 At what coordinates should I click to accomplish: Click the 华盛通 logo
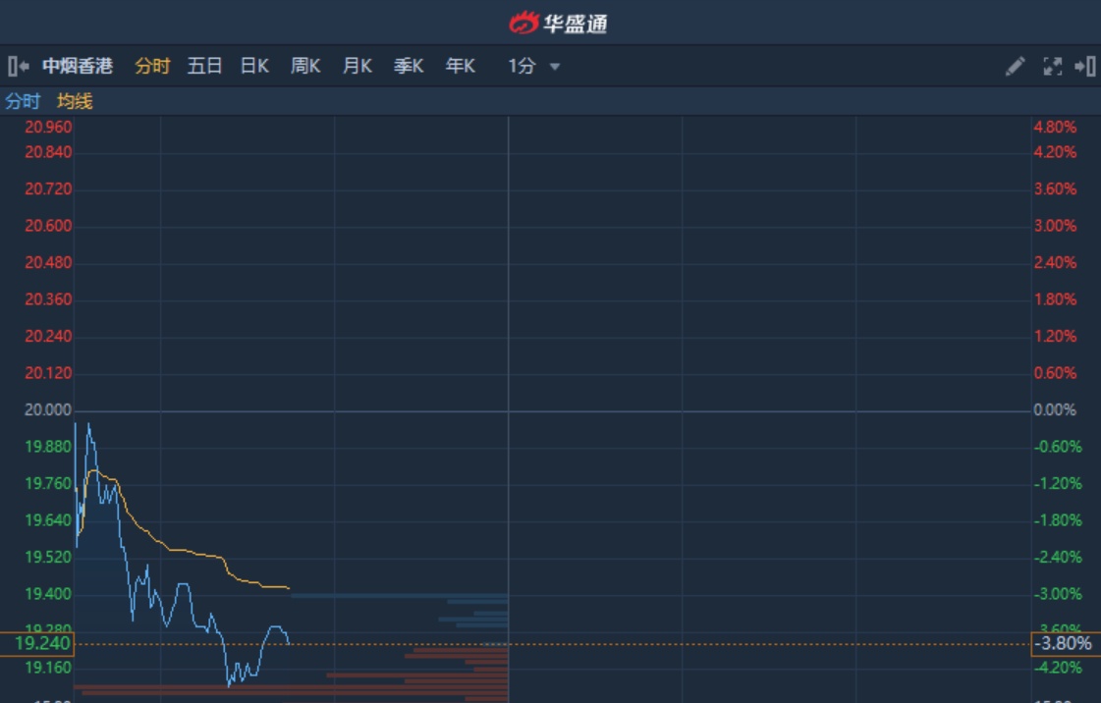point(558,24)
